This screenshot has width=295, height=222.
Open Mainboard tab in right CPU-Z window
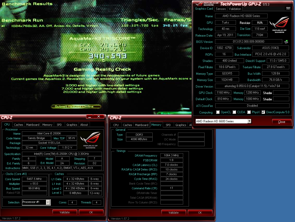tap(142, 125)
